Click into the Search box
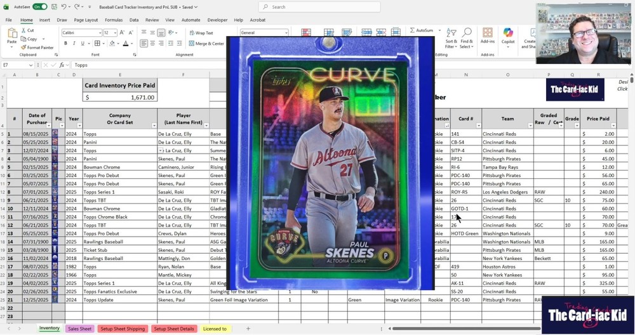Screen dimensions: 635x335 point(319,7)
